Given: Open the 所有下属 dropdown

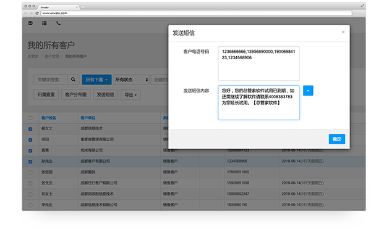Looking at the screenshot, I should point(96,80).
